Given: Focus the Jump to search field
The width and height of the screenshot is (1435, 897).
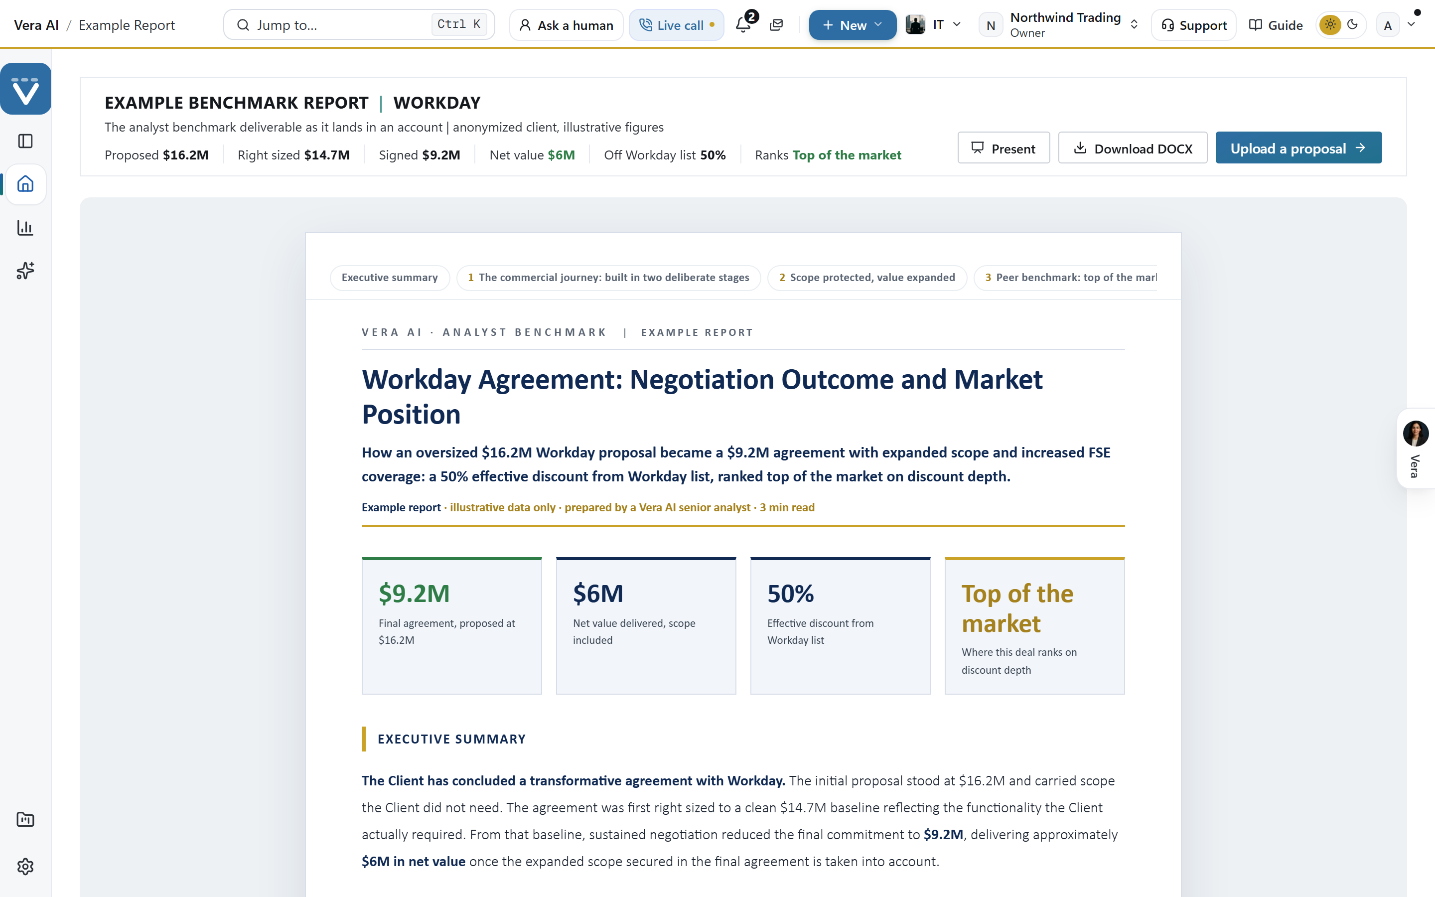Looking at the screenshot, I should click(359, 25).
